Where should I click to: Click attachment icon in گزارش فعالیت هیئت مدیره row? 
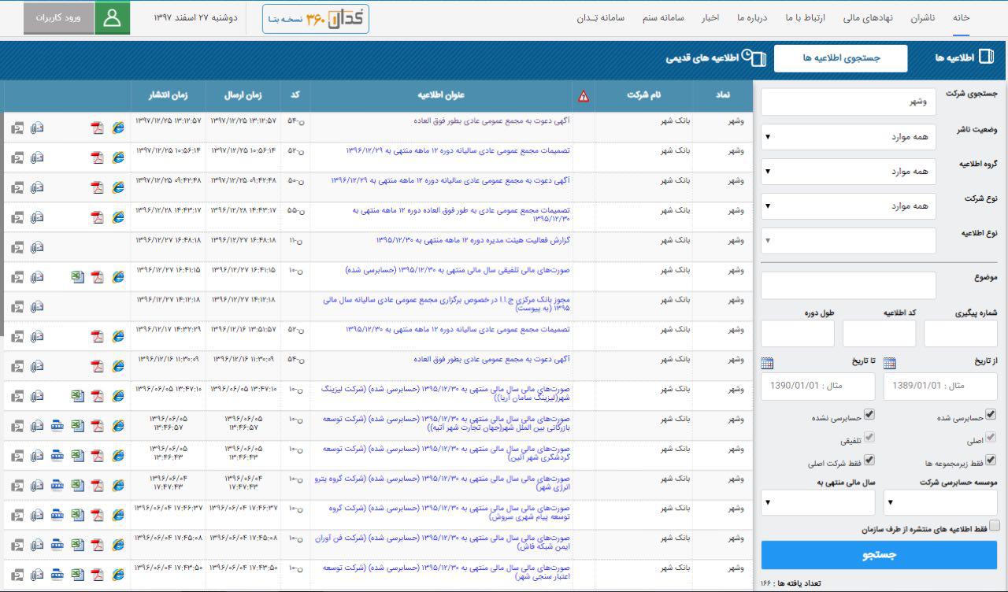click(x=37, y=247)
